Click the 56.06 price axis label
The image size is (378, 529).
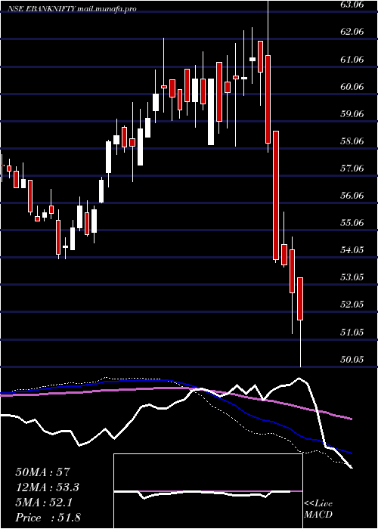click(x=352, y=196)
